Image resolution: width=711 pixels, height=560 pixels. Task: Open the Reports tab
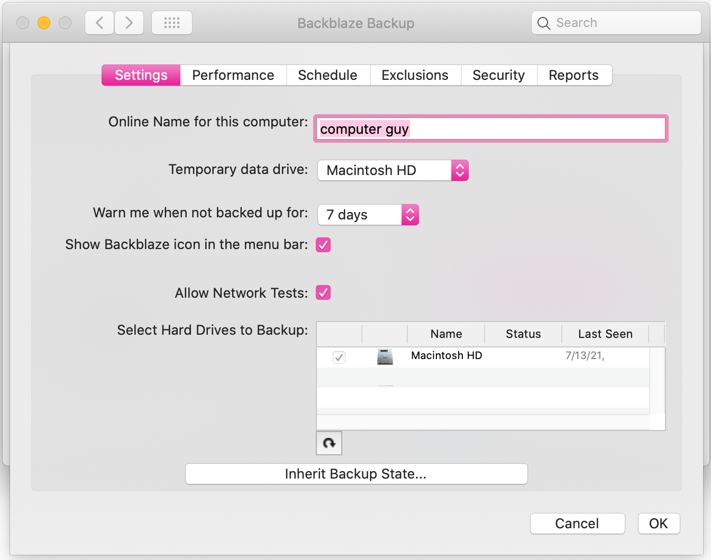pos(574,75)
